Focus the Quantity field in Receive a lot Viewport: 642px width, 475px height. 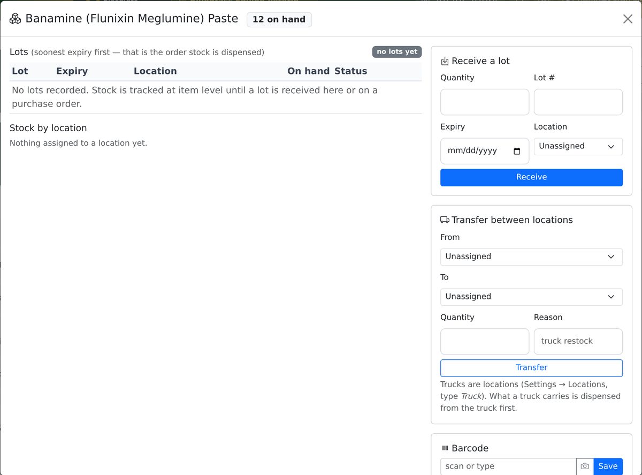[x=485, y=102]
